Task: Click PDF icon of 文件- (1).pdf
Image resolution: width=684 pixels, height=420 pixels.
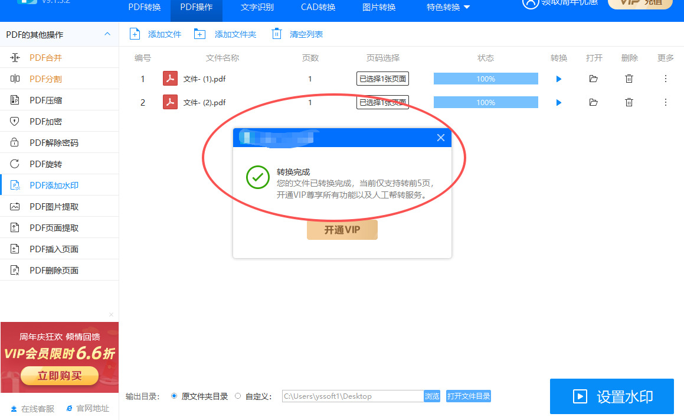Action: click(x=170, y=79)
